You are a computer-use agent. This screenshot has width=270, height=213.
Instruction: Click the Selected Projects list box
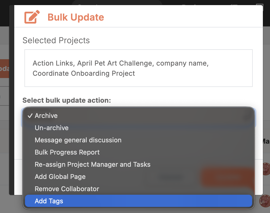pyautogui.click(x=139, y=68)
